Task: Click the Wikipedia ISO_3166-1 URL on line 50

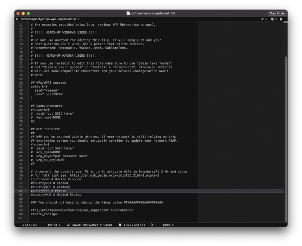Action: (x=114, y=175)
